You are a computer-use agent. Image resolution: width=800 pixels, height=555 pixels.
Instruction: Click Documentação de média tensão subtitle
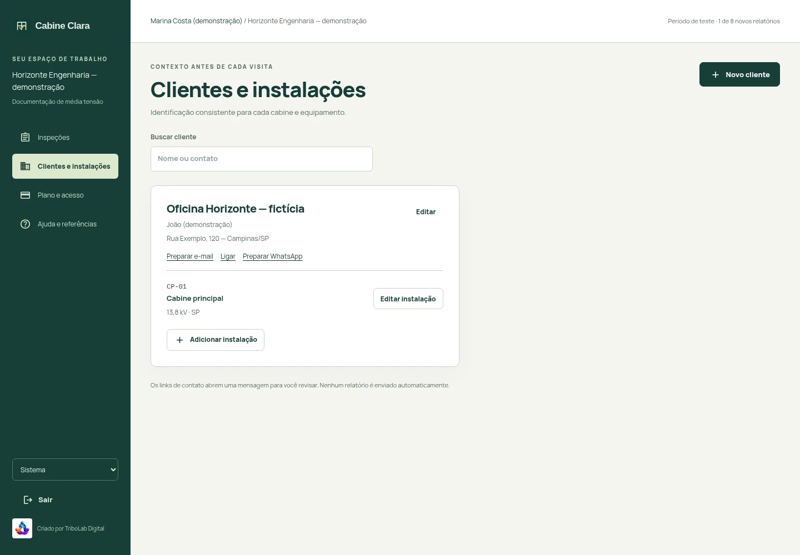(x=58, y=102)
